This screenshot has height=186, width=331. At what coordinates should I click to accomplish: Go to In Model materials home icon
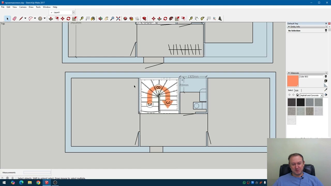point(297,95)
